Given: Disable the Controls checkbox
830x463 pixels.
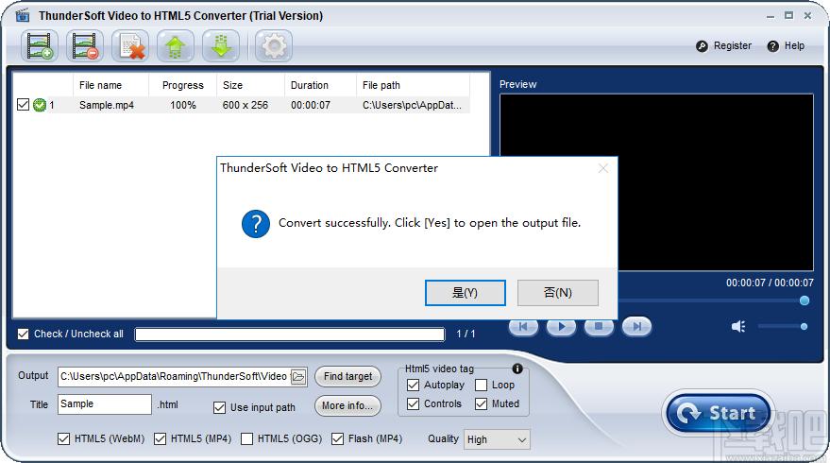Looking at the screenshot, I should point(413,403).
